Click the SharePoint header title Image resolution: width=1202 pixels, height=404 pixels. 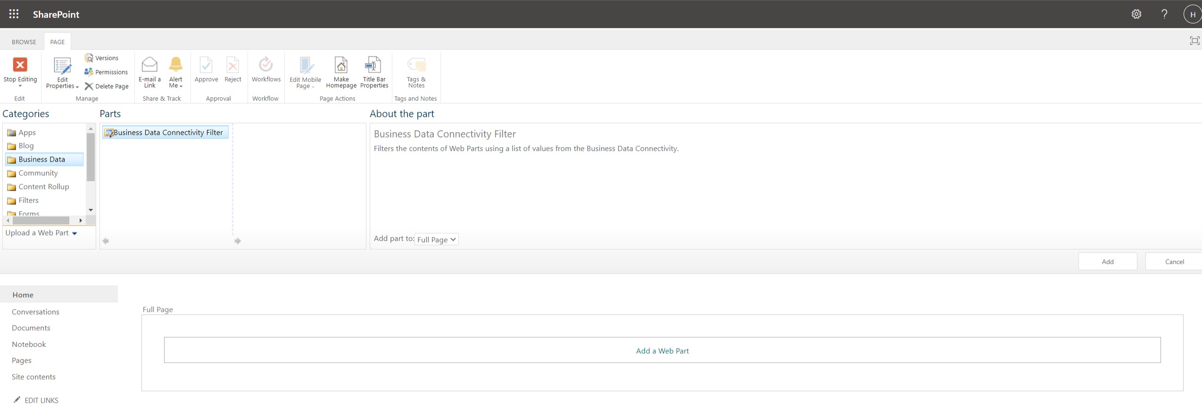pos(56,14)
